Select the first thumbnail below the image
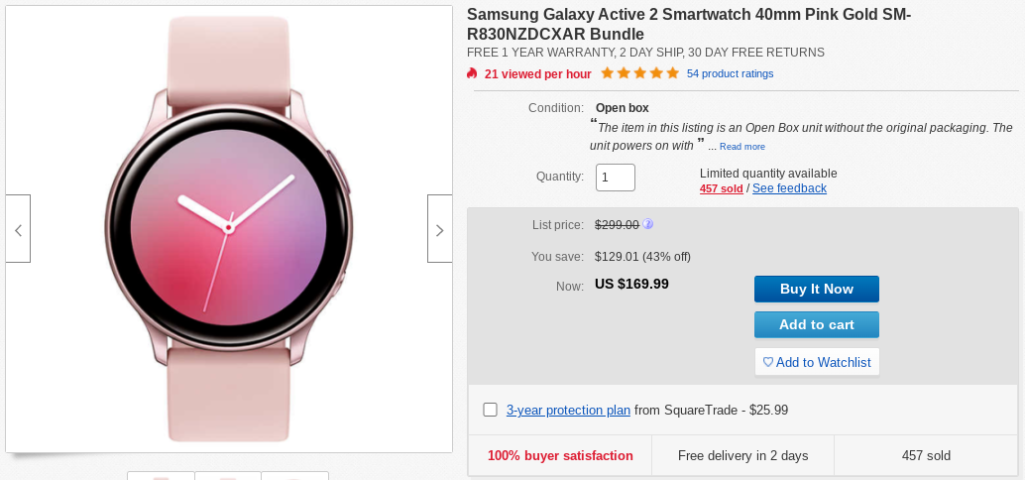Screen dimensions: 1025x480 click(162, 476)
